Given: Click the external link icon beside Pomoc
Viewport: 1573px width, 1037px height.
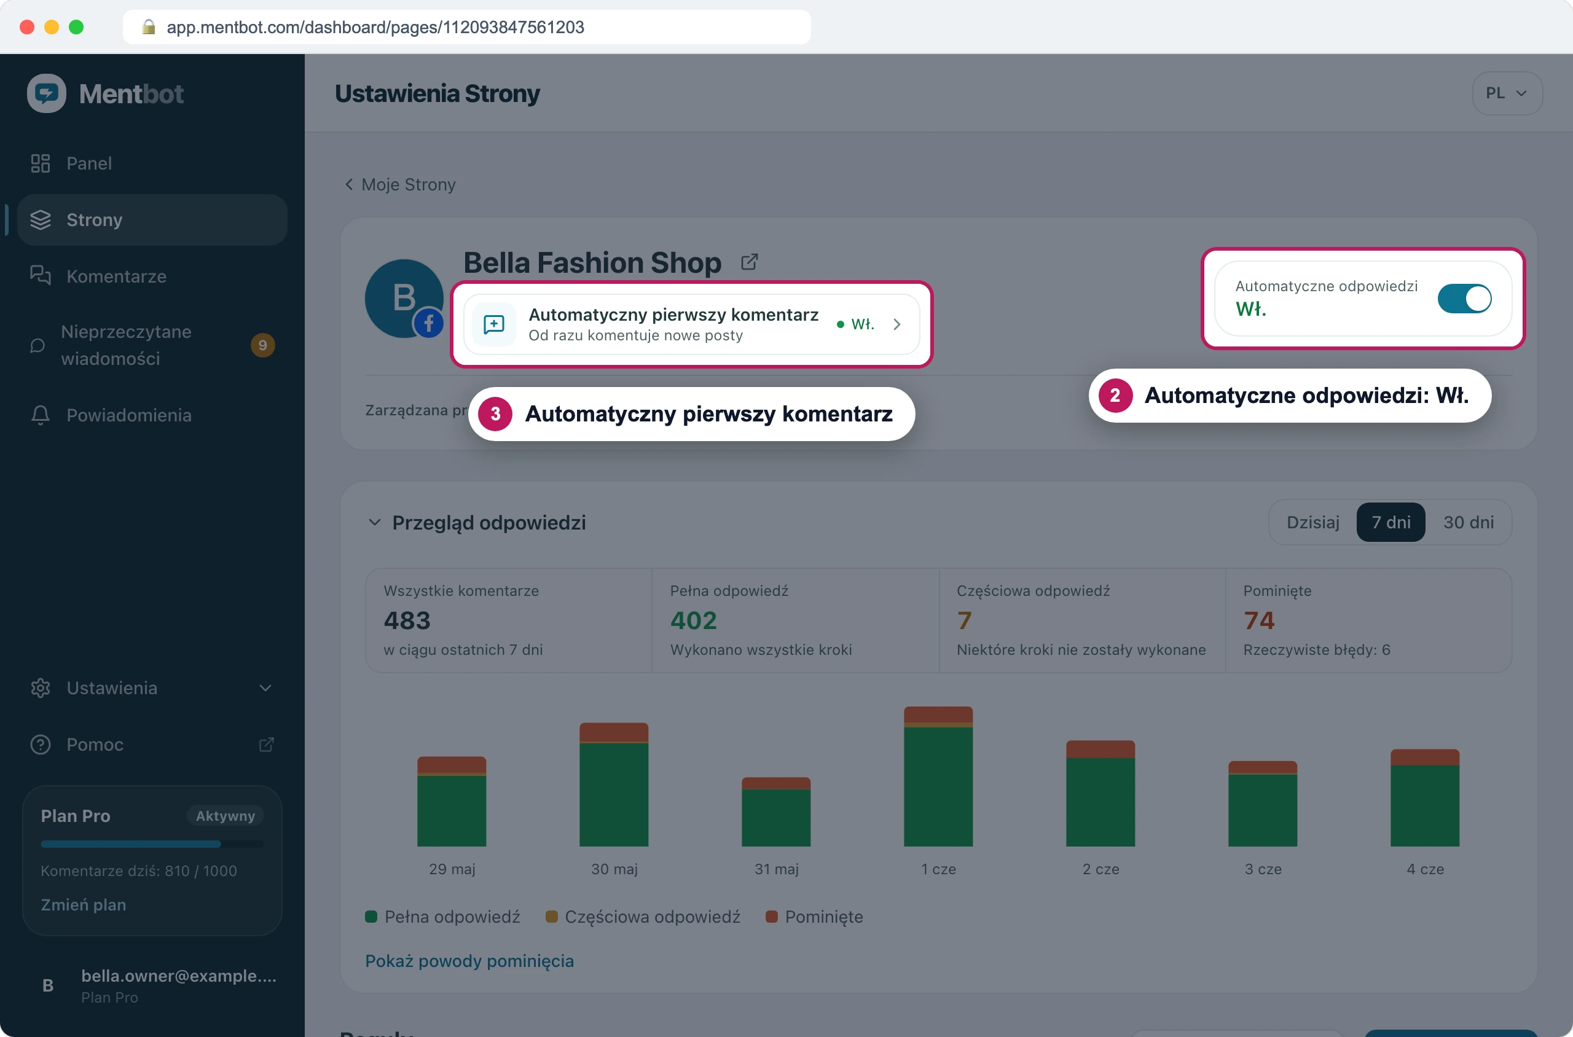Looking at the screenshot, I should pyautogui.click(x=266, y=745).
